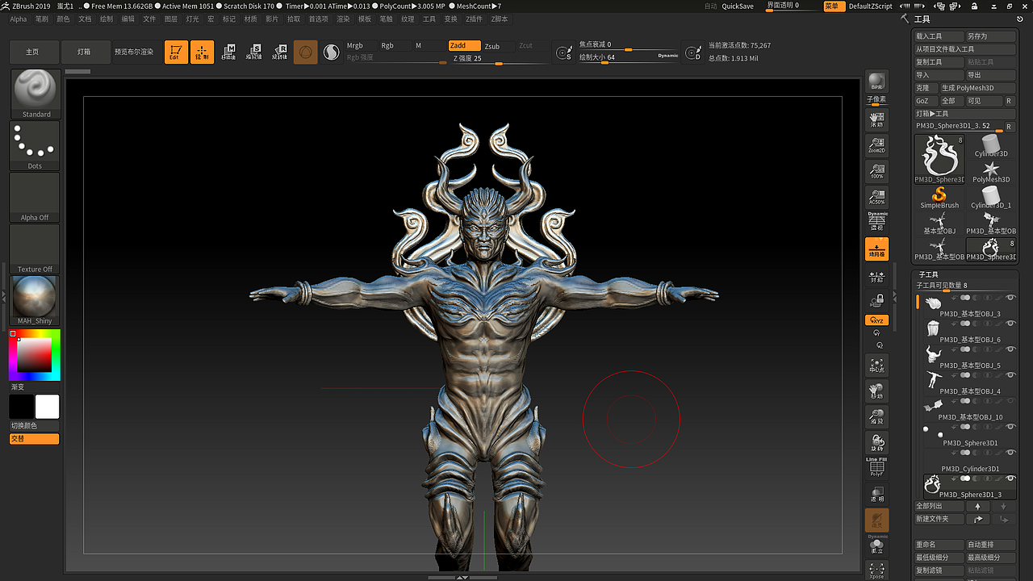Select the Move gizmo mode icon
Screen dimensions: 1033x581
[228, 52]
